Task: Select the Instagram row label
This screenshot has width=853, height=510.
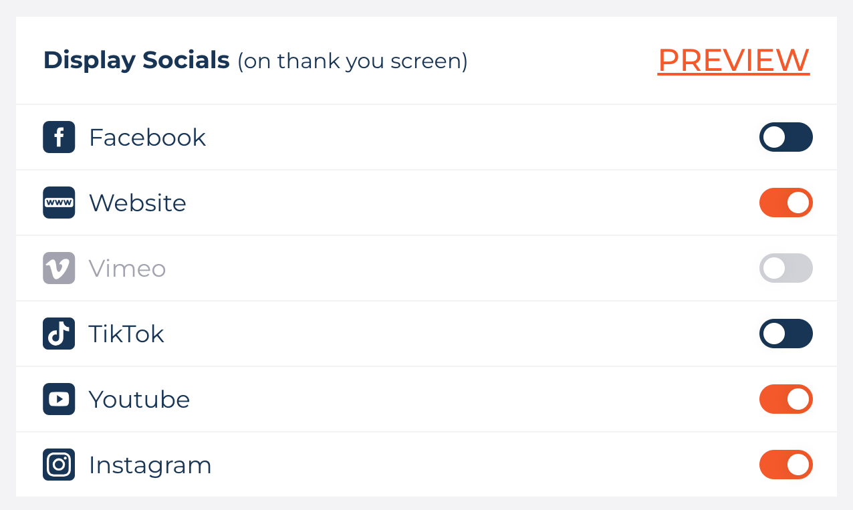Action: coord(150,465)
